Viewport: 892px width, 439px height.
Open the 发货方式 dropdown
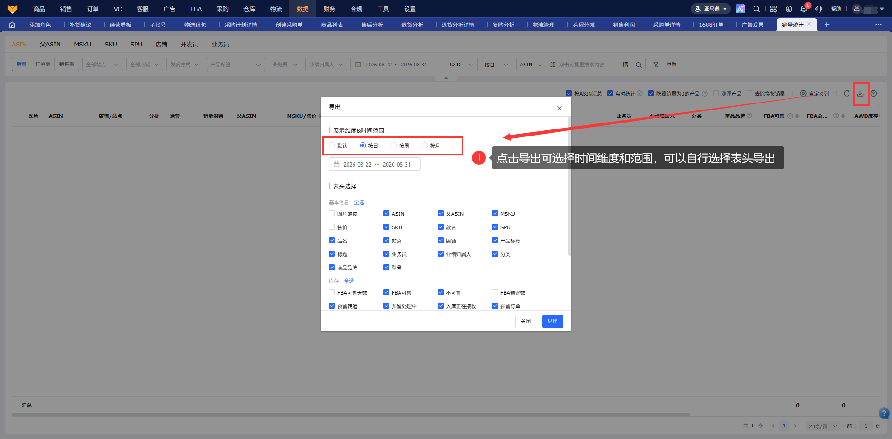pos(185,65)
